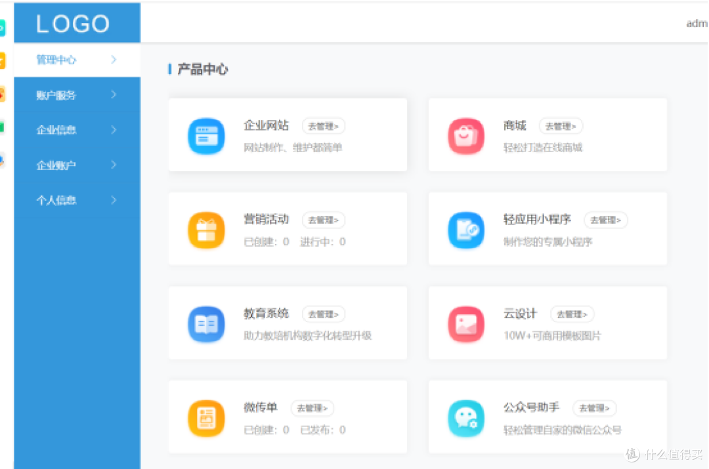Click the 商城 red shopping bag icon
The height and width of the screenshot is (469, 709).
(466, 136)
